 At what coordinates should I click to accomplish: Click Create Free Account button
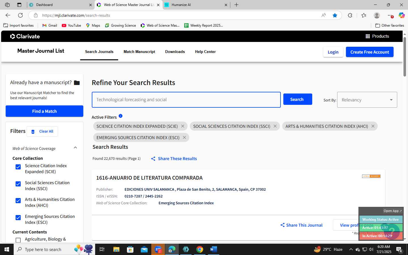[x=369, y=52]
